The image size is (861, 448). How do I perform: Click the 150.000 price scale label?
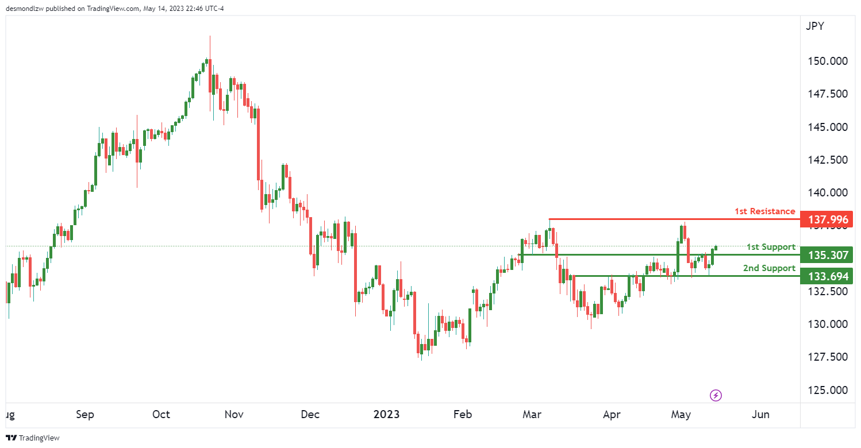827,61
